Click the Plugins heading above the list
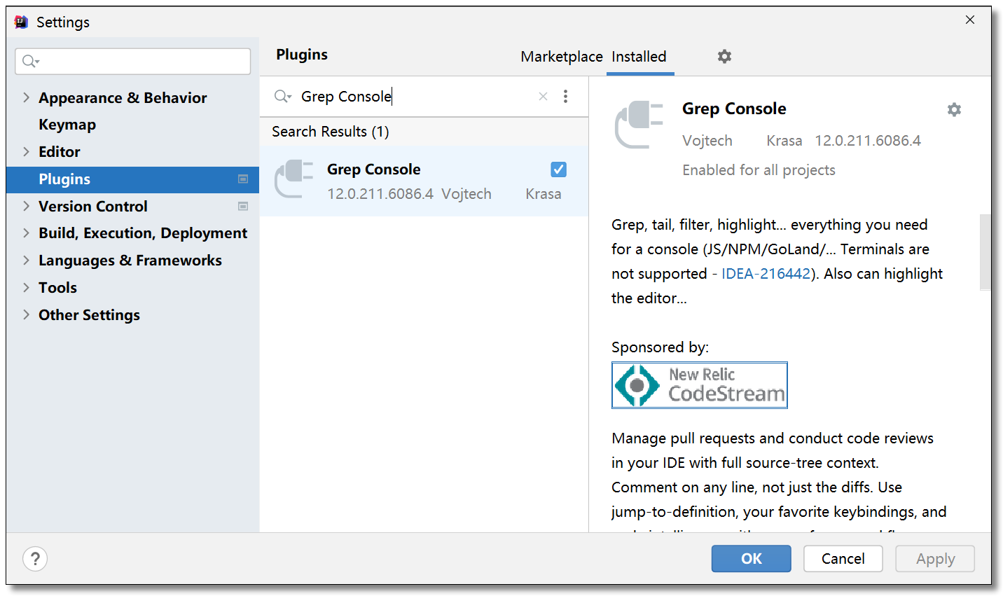This screenshot has width=1003, height=596. tap(302, 55)
